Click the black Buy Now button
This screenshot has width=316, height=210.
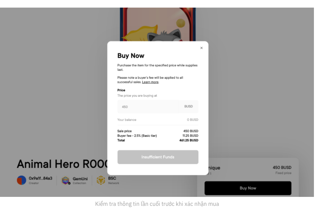pyautogui.click(x=248, y=188)
